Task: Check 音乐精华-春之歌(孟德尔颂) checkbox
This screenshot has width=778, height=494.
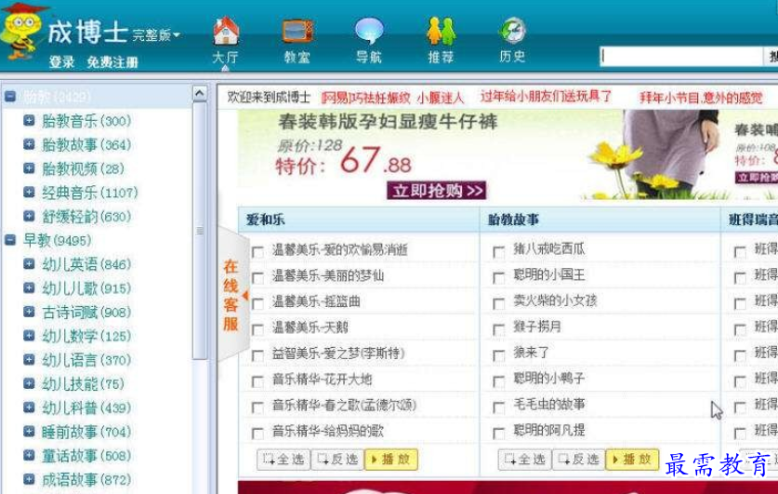Action: click(257, 407)
